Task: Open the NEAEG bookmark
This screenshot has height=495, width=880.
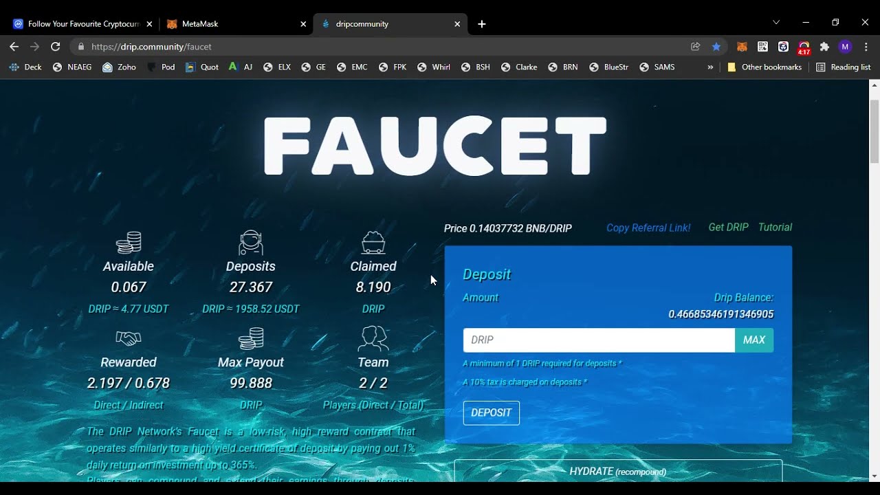Action: click(x=72, y=67)
